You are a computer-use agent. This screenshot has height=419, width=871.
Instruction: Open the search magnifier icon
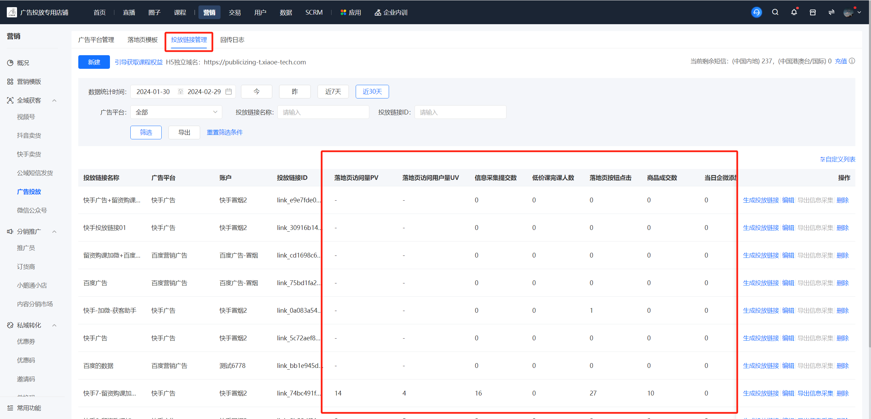(775, 12)
